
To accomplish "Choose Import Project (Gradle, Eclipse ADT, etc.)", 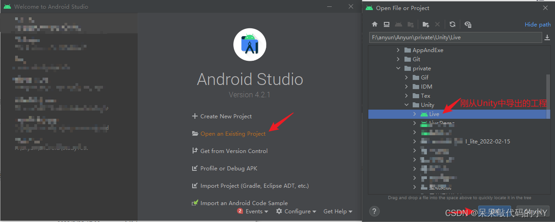I will tap(254, 185).
